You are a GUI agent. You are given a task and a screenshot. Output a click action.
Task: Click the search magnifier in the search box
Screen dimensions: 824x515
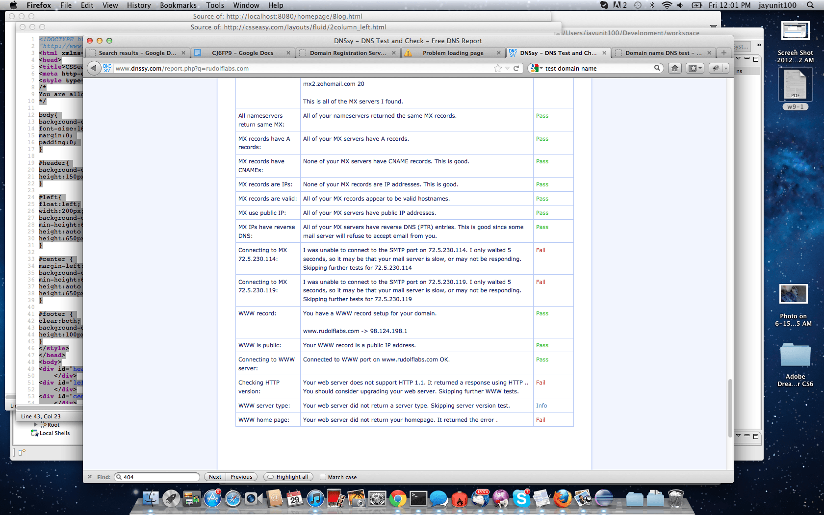657,68
